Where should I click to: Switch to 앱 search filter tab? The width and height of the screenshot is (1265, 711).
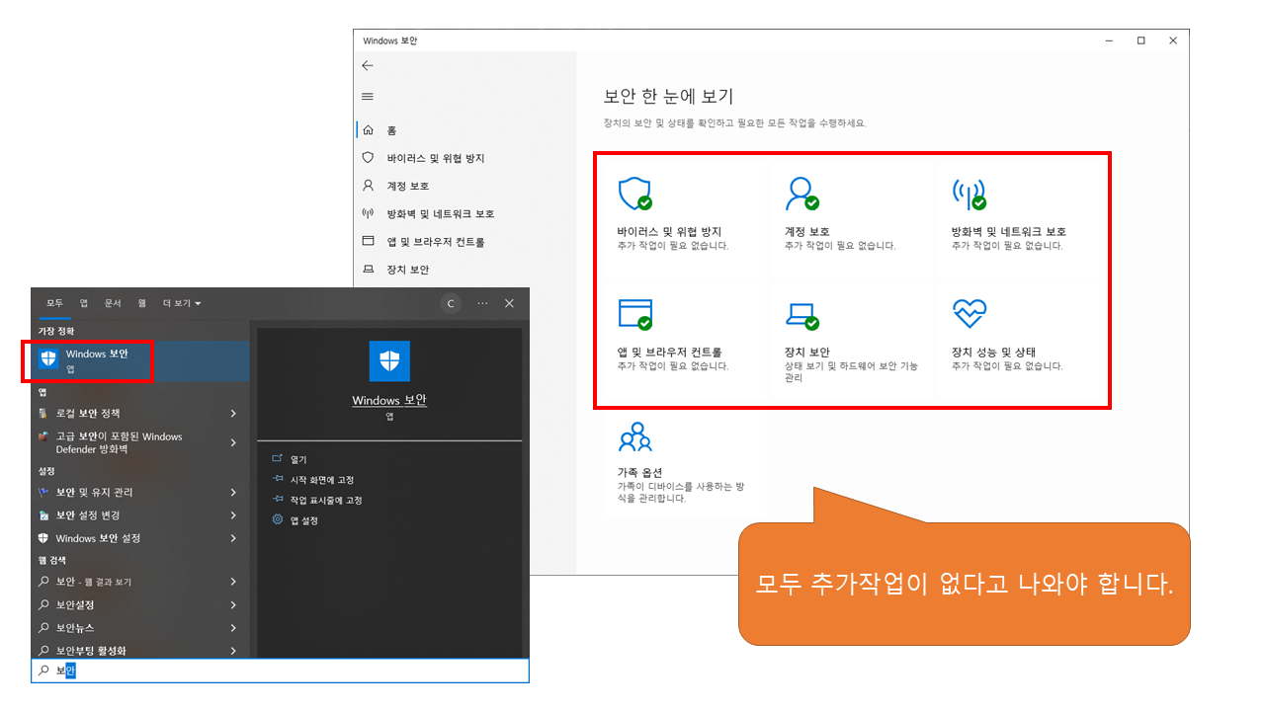tap(84, 303)
